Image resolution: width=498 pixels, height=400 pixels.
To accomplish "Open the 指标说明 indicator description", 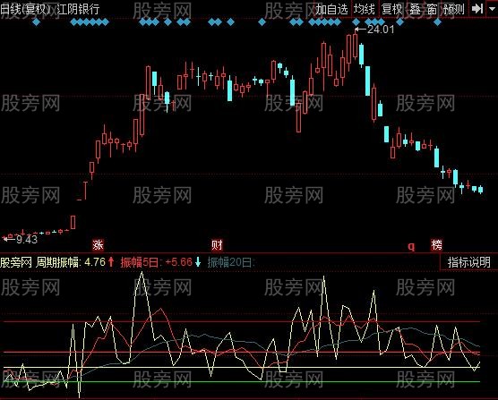I will 468,262.
